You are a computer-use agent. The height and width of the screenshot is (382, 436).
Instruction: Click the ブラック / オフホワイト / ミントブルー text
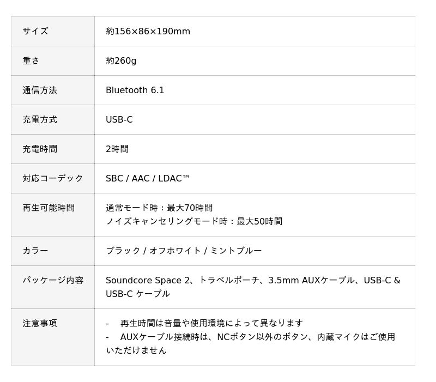click(x=184, y=251)
